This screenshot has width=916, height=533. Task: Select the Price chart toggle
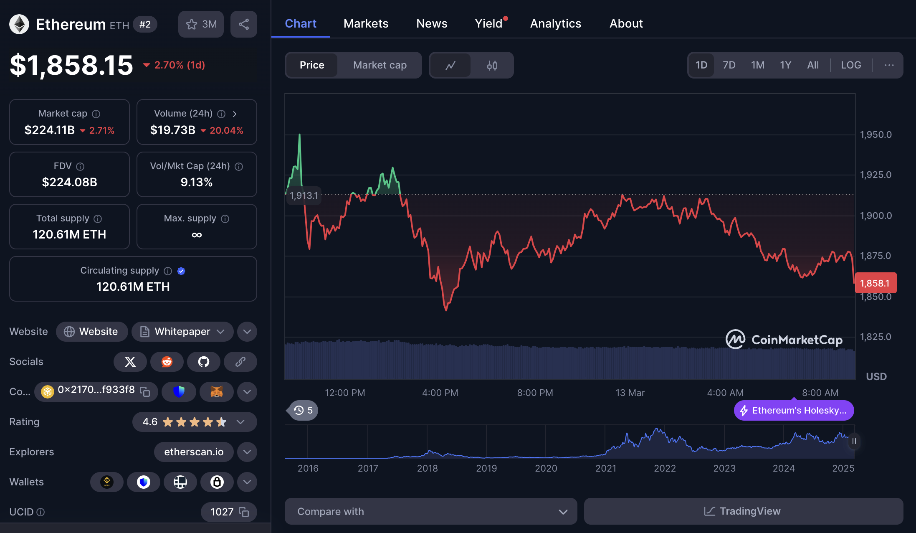(x=312, y=65)
